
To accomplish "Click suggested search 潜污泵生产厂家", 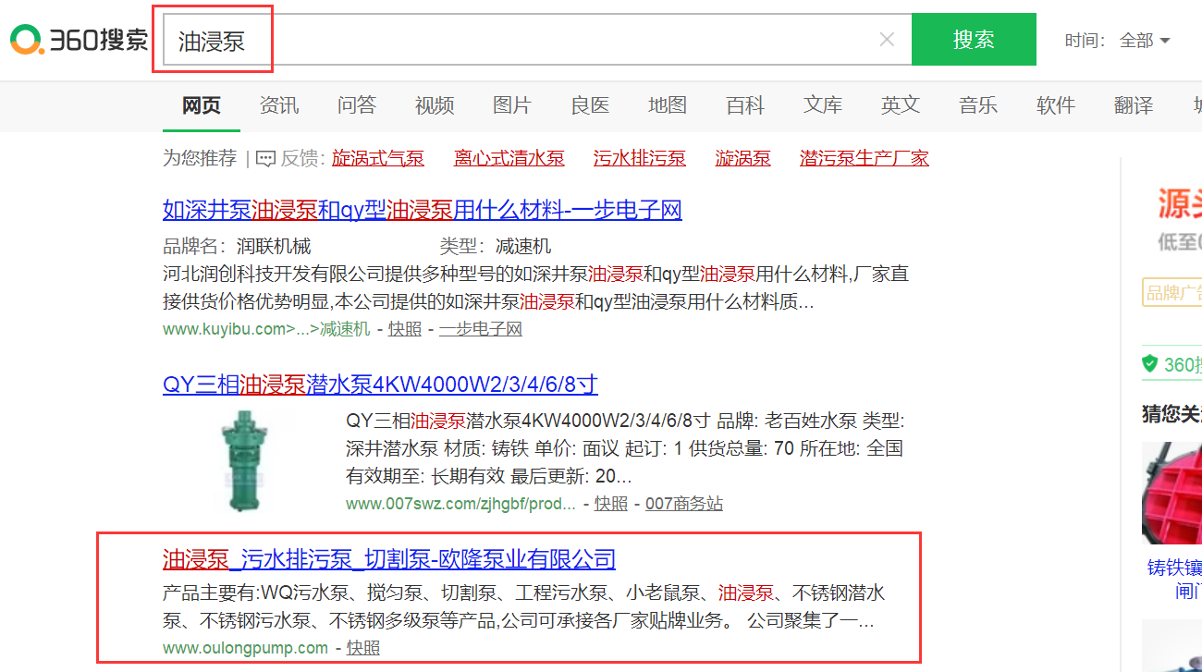I will point(865,159).
